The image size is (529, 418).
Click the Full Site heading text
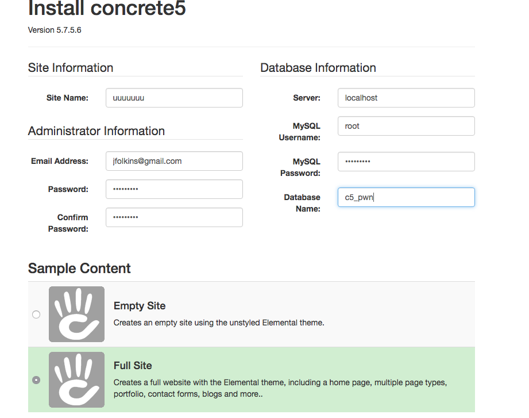[133, 365]
